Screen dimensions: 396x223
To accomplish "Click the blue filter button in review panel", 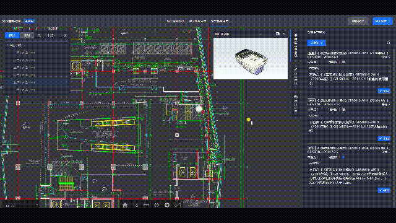I will click(x=316, y=43).
